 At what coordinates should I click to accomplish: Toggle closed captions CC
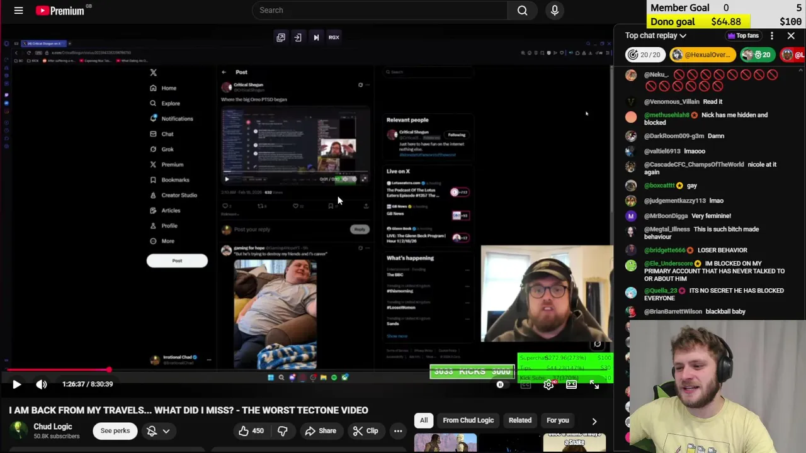pyautogui.click(x=525, y=384)
